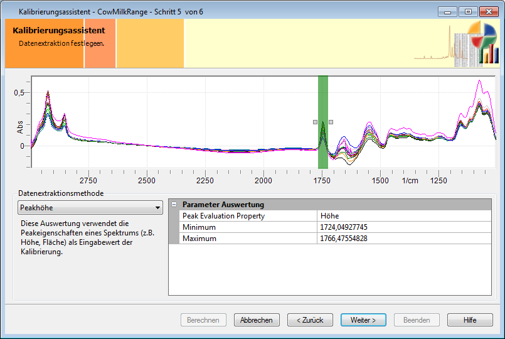Click right handle of green peak region
505x339 pixels.
point(331,122)
